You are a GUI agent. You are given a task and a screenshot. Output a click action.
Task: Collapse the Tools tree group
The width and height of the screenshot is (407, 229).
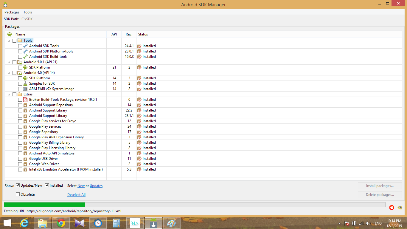(x=9, y=41)
